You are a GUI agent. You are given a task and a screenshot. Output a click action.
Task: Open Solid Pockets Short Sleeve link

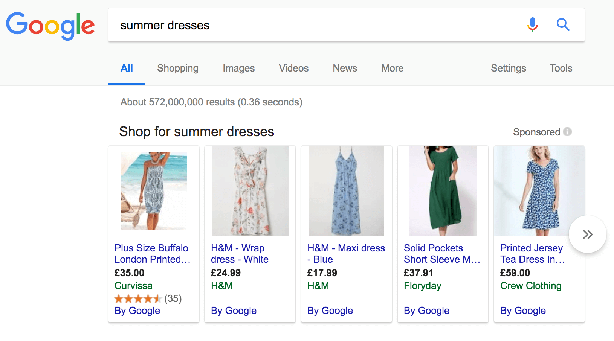(x=442, y=254)
